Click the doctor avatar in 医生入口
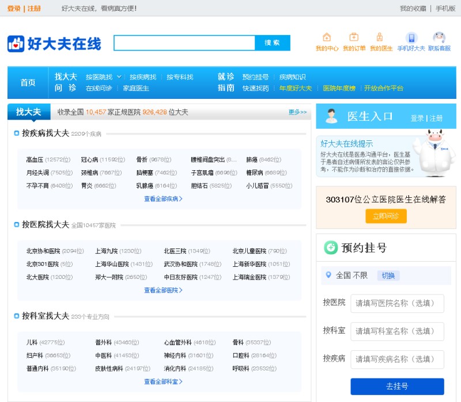 (331, 116)
